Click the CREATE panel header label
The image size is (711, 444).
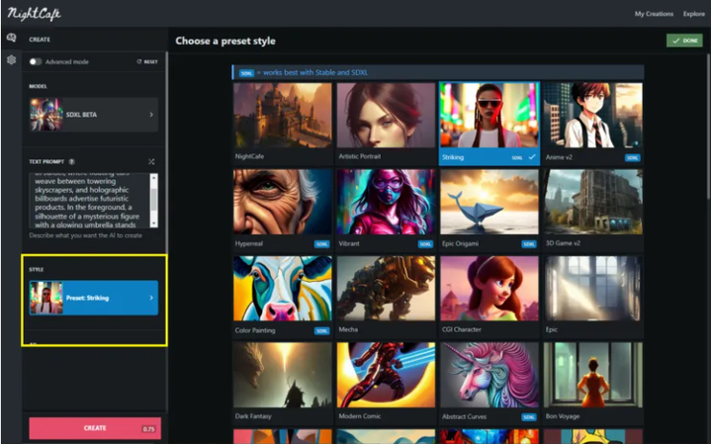pos(40,40)
